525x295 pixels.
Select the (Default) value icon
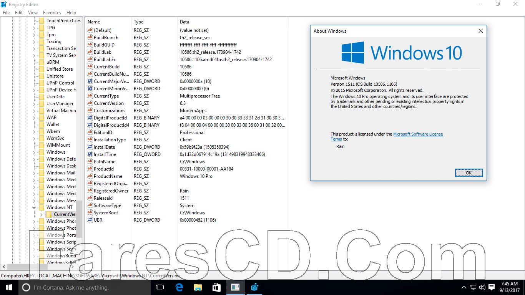coord(90,30)
